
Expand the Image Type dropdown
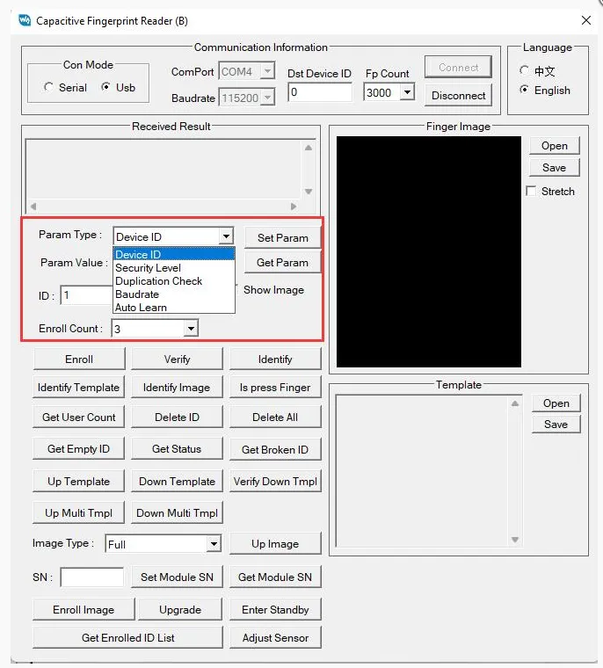[x=214, y=543]
